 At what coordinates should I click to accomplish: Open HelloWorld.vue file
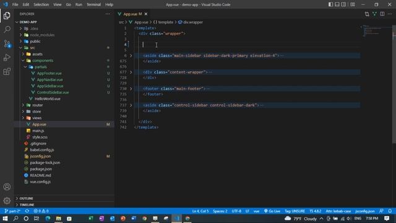tap(48, 98)
